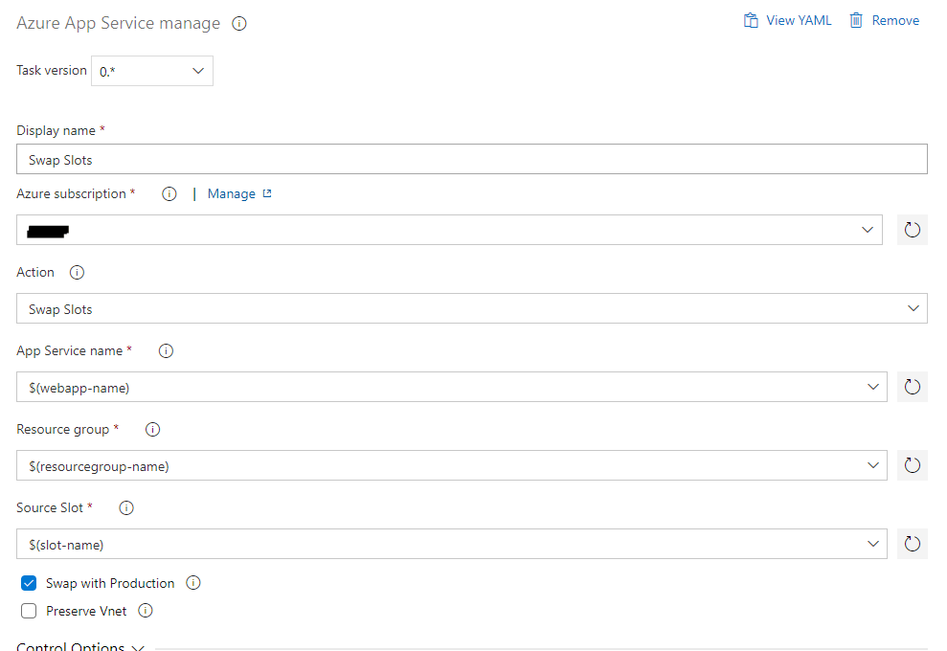The image size is (947, 651).
Task: Open the Manage subscription link
Action: coord(239,194)
